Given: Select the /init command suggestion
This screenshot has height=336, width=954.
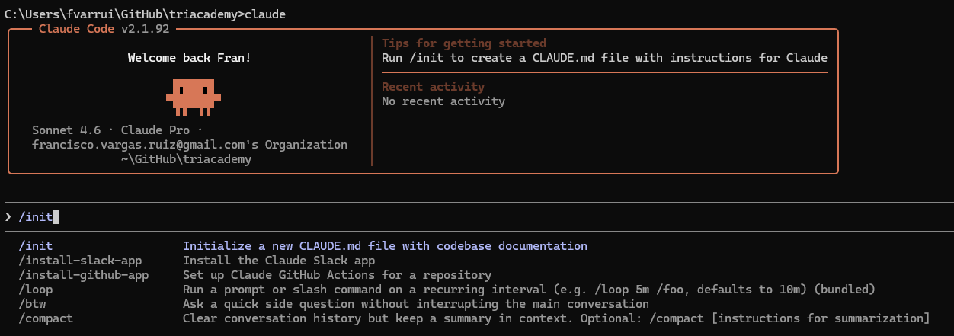Looking at the screenshot, I should coord(37,246).
